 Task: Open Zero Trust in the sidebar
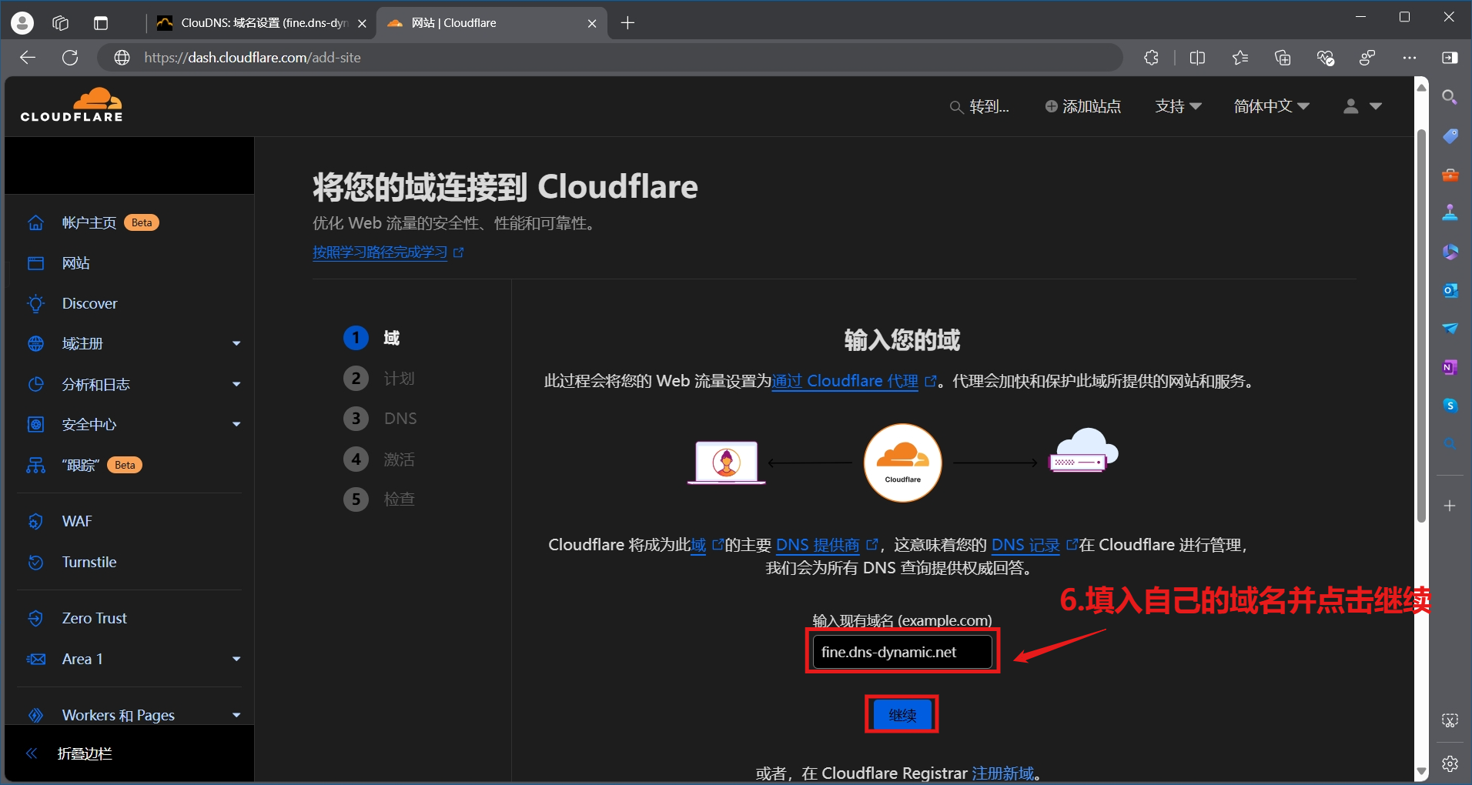click(x=94, y=618)
